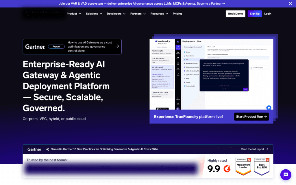Click the Gartner logo in the report card

35,47
